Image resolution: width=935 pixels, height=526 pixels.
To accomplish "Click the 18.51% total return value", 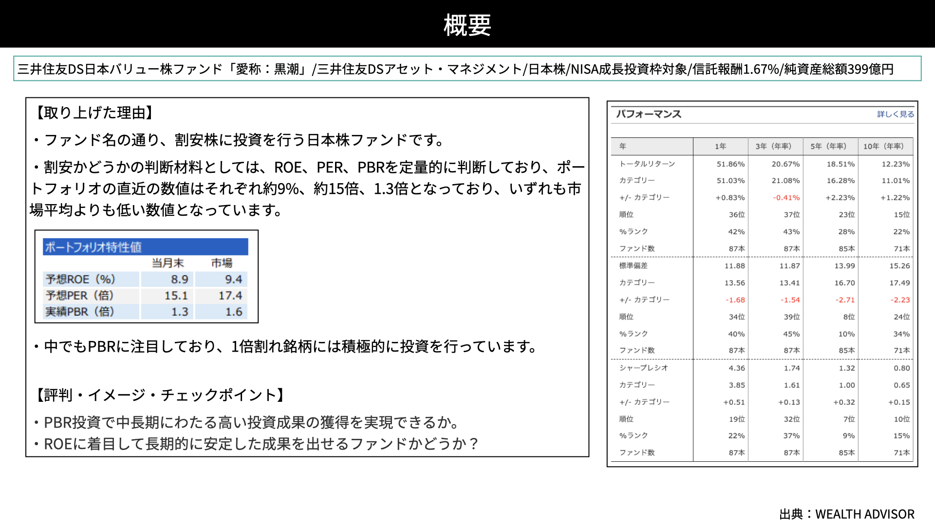I will click(841, 164).
